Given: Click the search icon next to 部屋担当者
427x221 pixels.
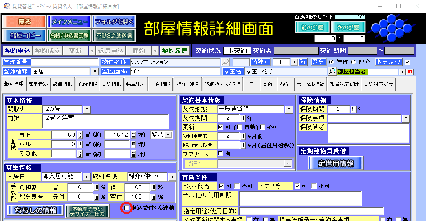Looking at the screenshot, I should point(332,71).
